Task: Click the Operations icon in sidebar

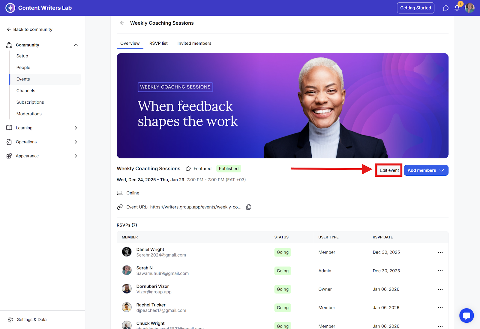Action: point(9,142)
